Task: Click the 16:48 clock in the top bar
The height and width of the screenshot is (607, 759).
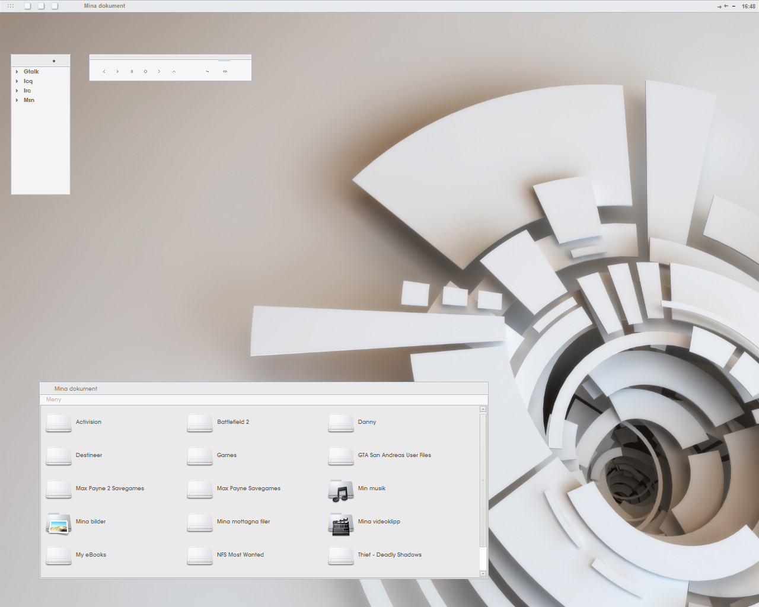Action: pyautogui.click(x=748, y=7)
